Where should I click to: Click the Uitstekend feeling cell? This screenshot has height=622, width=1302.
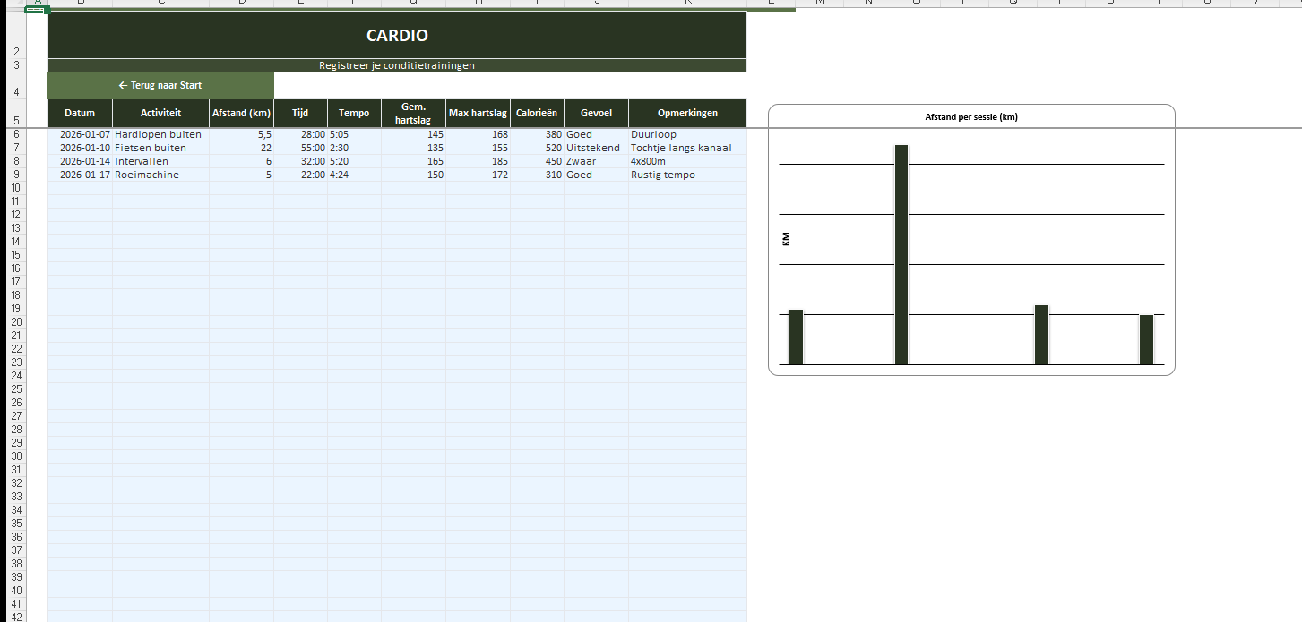click(x=595, y=148)
